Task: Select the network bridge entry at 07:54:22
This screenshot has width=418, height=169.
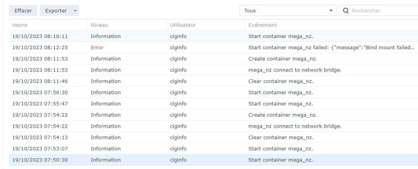Action: pyautogui.click(x=213, y=126)
